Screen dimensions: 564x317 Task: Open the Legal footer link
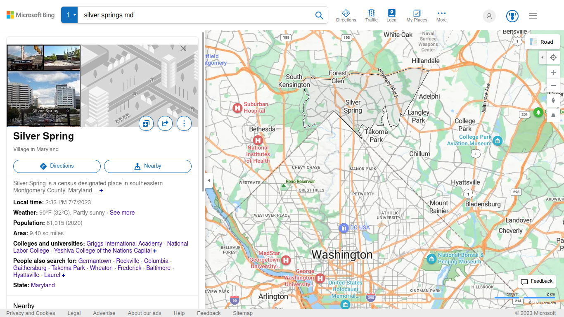[x=74, y=313]
